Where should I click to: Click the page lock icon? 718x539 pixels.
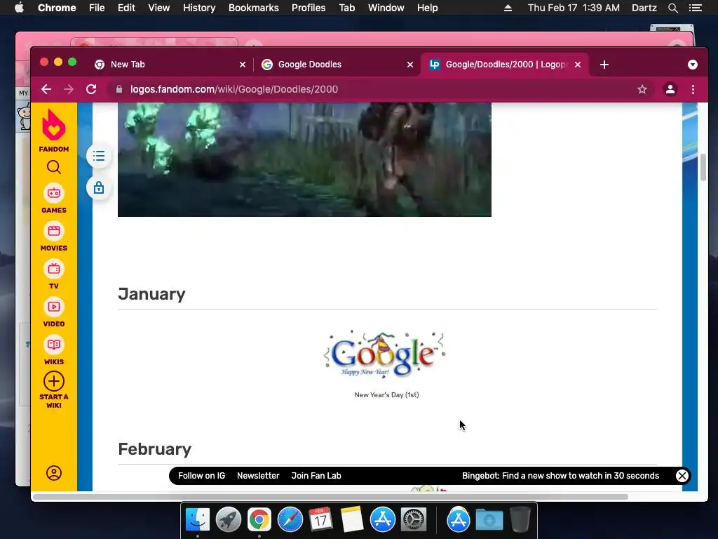[x=99, y=188]
